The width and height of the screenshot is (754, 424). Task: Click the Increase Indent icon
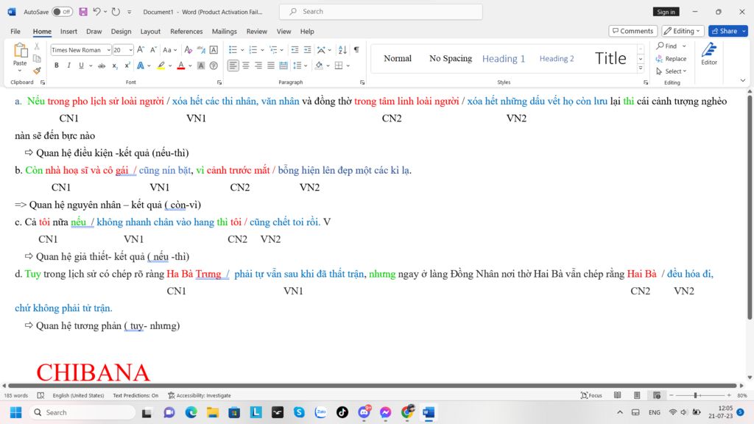pos(307,50)
